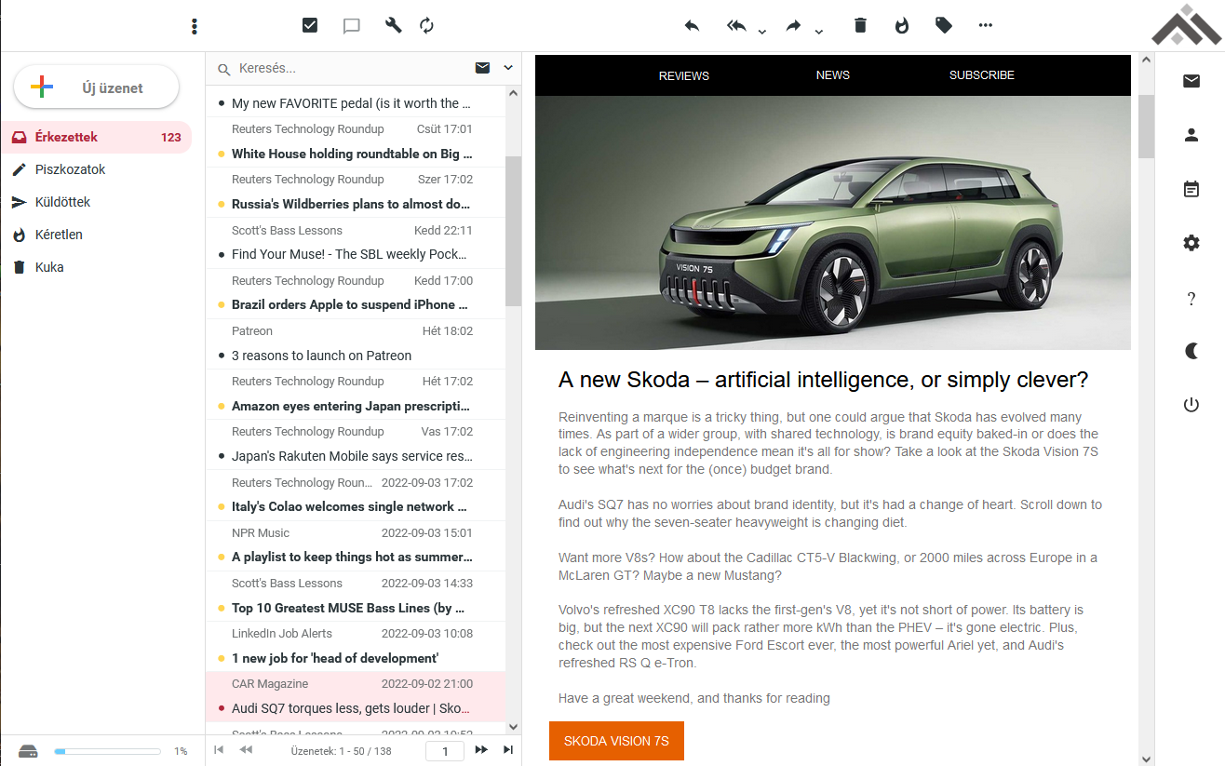Click the Keresés search field
The image size is (1225, 766).
pyautogui.click(x=349, y=68)
